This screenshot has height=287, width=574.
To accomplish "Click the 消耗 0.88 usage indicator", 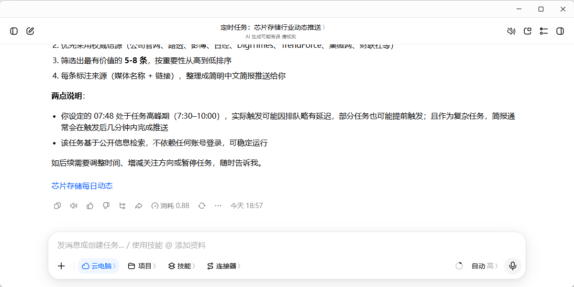I will click(170, 206).
